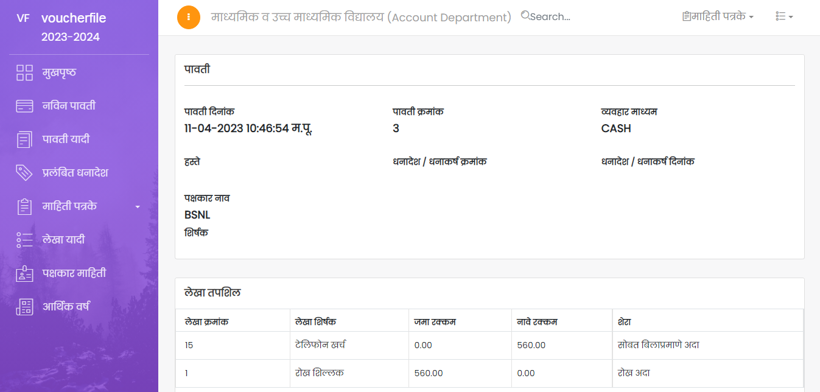The width and height of the screenshot is (820, 392).
Task: Click the पावती यादी document icon
Action: click(x=24, y=139)
